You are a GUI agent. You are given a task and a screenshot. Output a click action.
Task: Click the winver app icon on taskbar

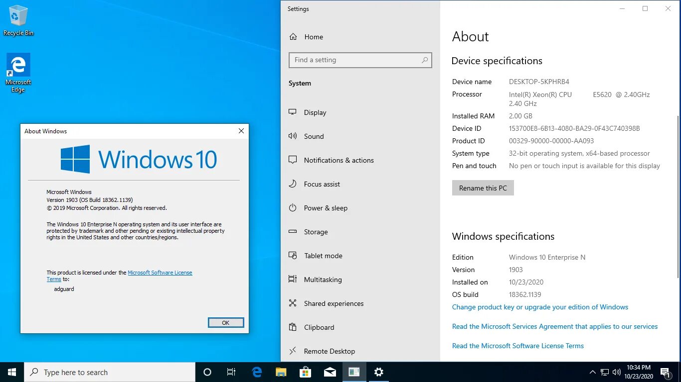[354, 372]
